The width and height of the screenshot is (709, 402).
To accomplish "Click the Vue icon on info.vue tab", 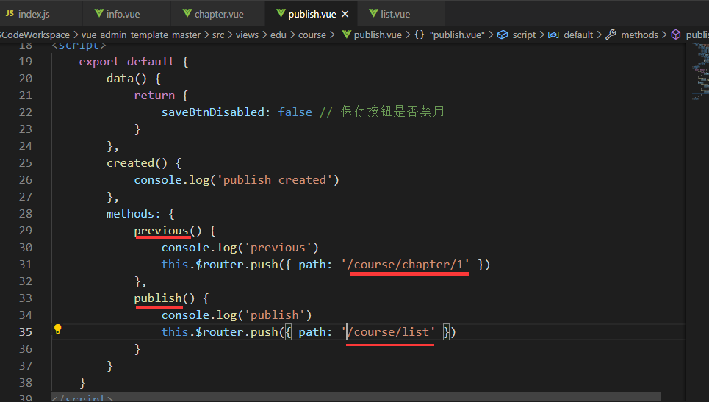I will coord(99,13).
